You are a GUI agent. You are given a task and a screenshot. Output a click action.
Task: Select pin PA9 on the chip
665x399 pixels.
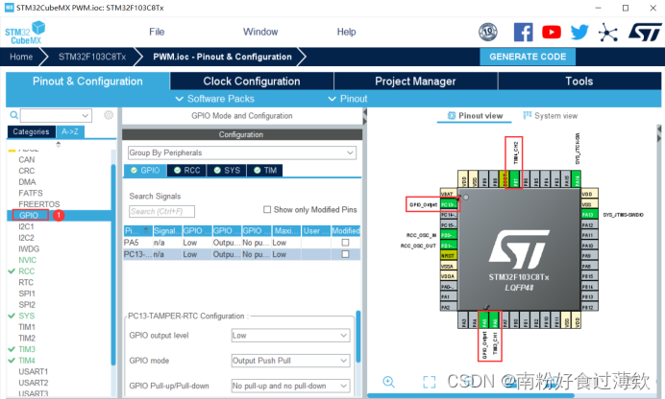(589, 255)
